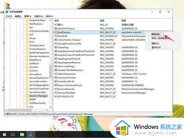
Task: Click the NumberOfInitialSessions value icon
Action: tap(56, 70)
